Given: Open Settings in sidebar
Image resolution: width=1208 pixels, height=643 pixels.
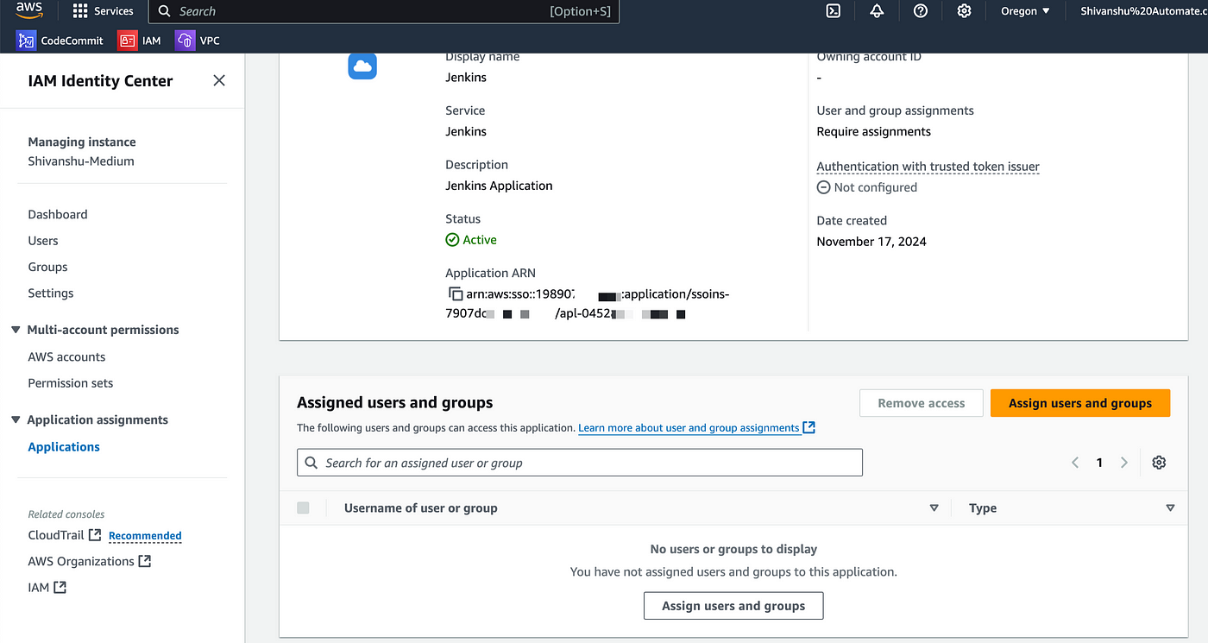Looking at the screenshot, I should 51,293.
